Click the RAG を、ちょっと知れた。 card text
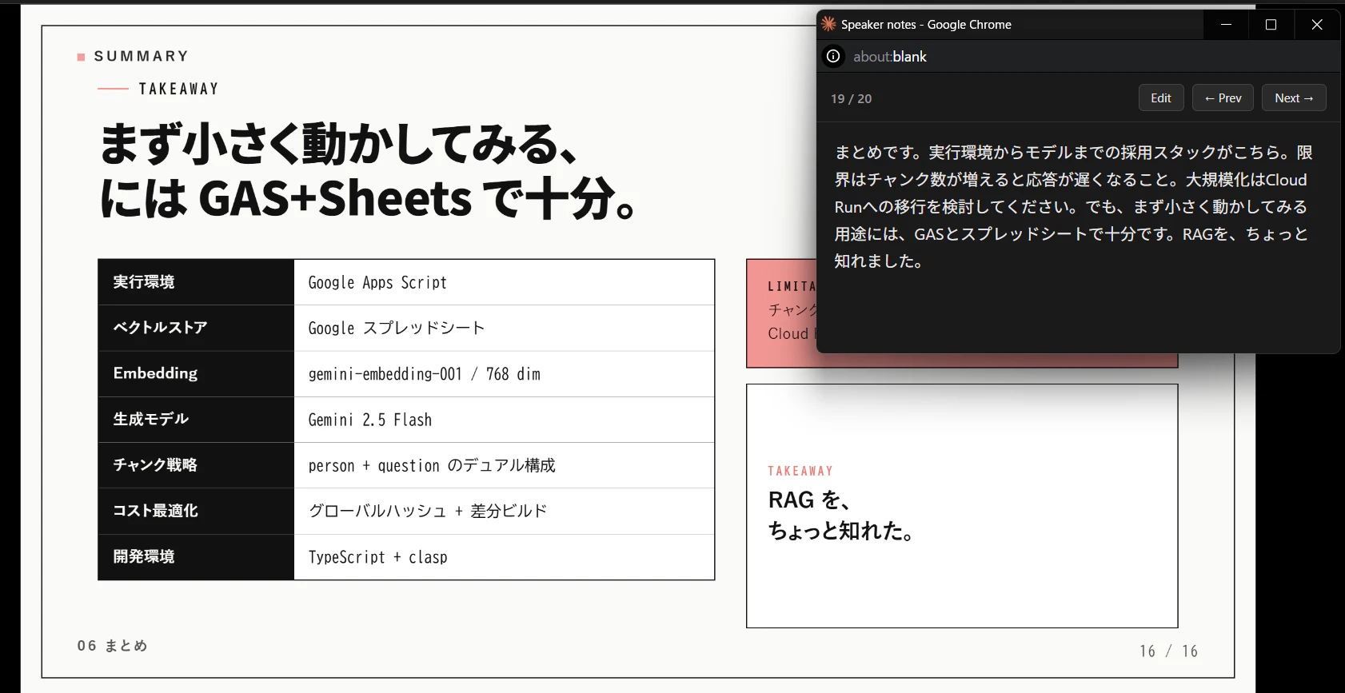The width and height of the screenshot is (1345, 693). point(841,515)
